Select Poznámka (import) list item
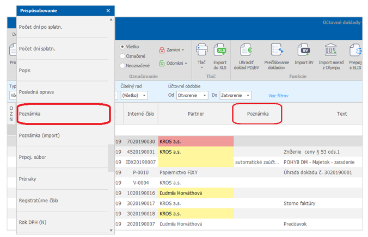 pyautogui.click(x=62, y=135)
